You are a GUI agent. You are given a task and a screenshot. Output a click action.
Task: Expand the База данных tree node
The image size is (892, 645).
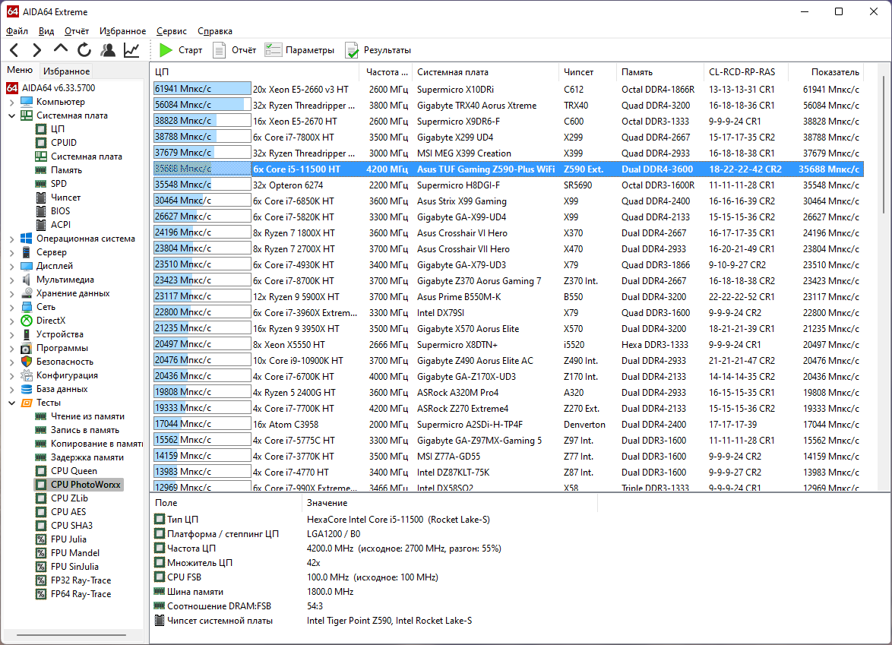pos(12,388)
